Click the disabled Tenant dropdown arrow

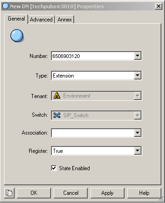(x=137, y=96)
